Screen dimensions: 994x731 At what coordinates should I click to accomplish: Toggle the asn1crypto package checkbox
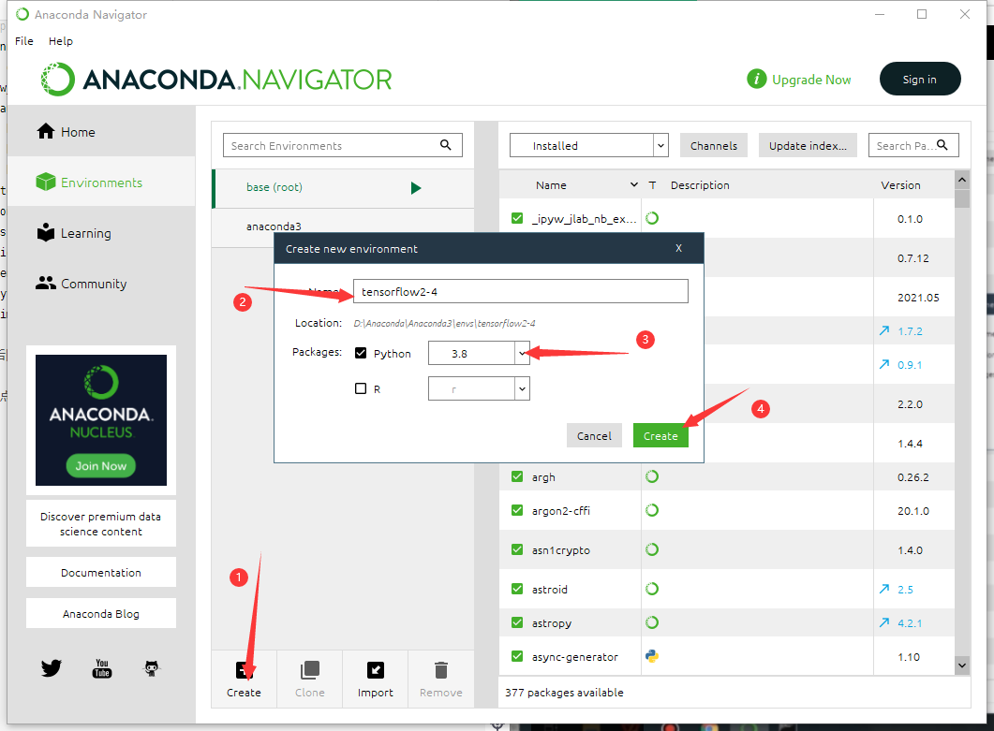(x=517, y=549)
